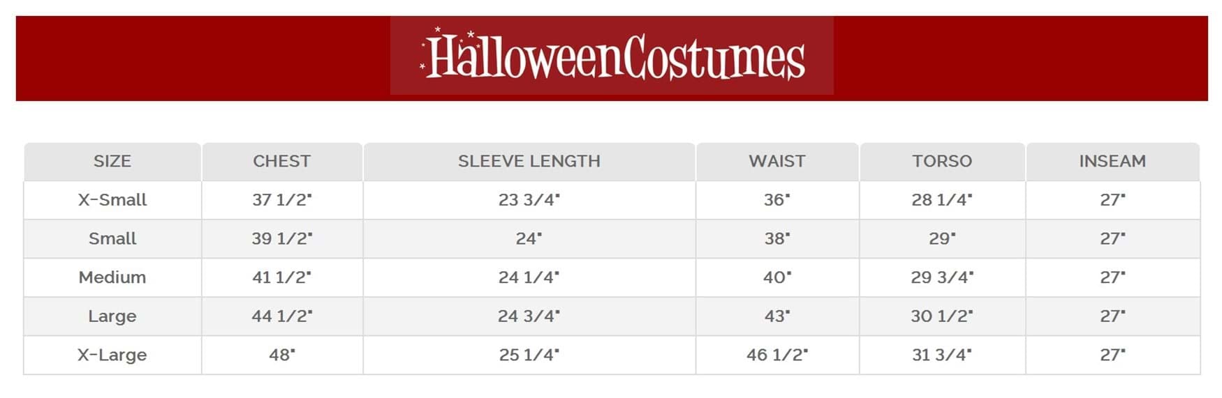The image size is (1222, 398).
Task: Click Medium waist value 40"
Action: tap(776, 277)
